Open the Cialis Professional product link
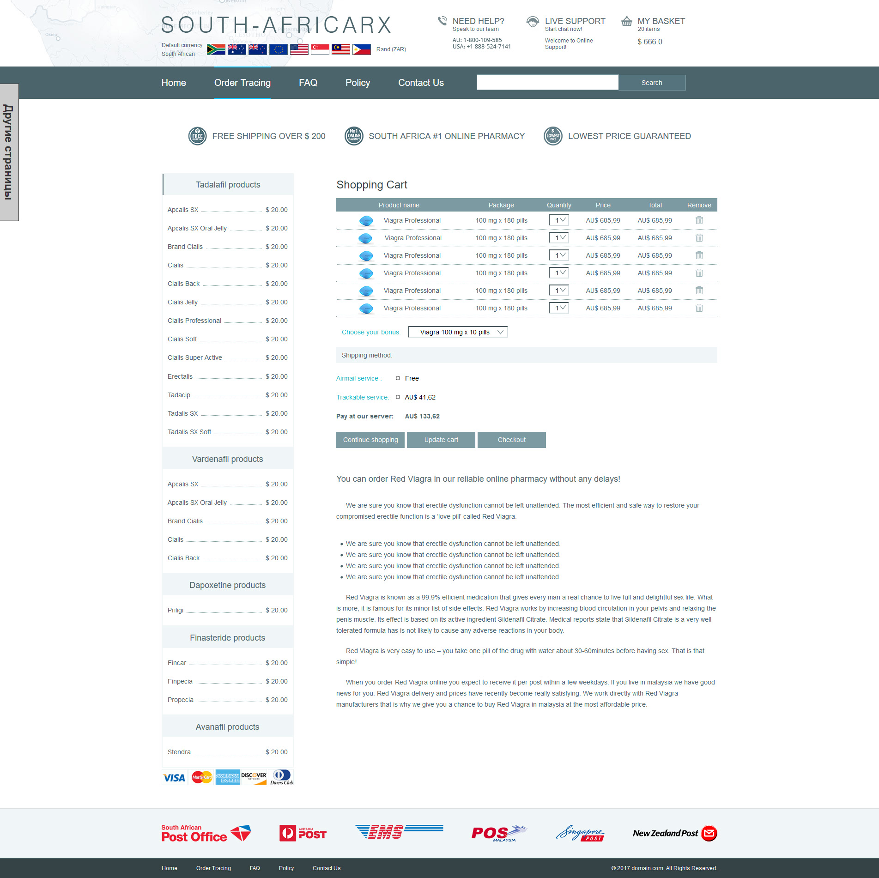The height and width of the screenshot is (878, 879). [x=194, y=321]
